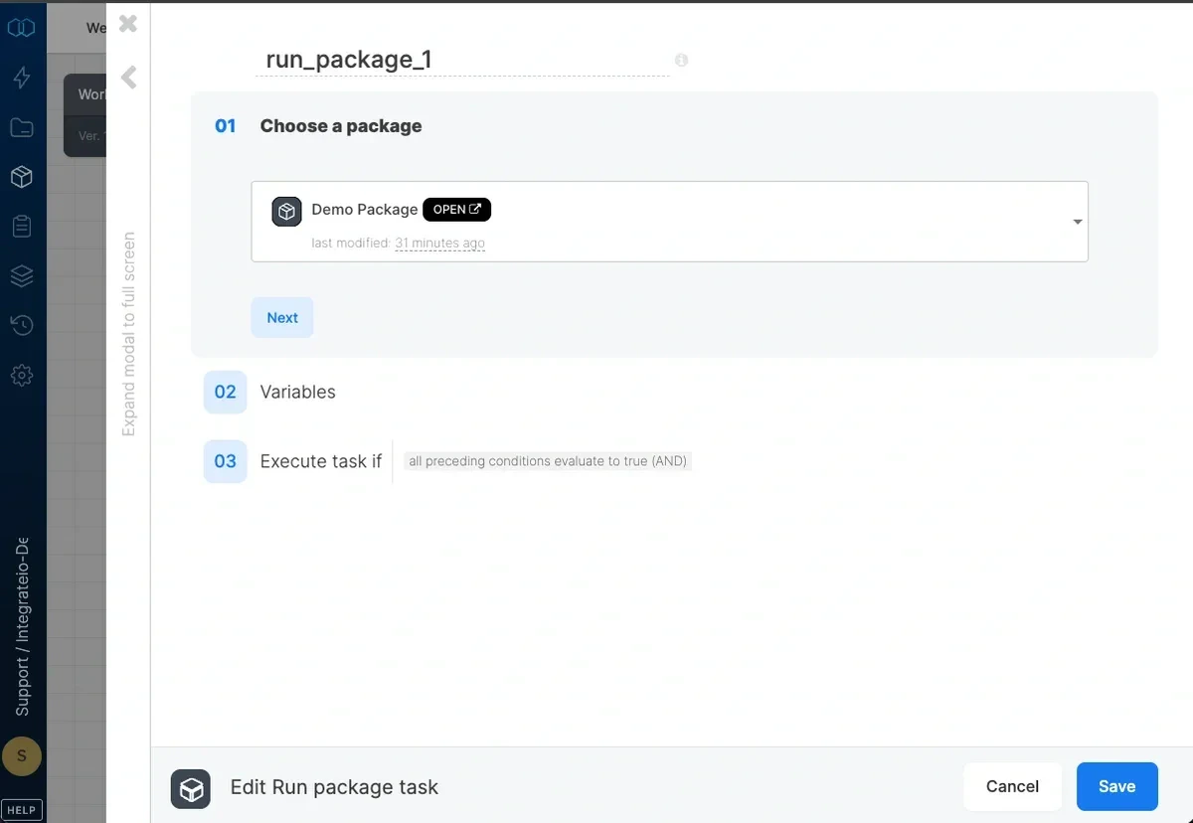Select the stacked layers icon in the sidebar
The width and height of the screenshot is (1193, 823).
[22, 275]
